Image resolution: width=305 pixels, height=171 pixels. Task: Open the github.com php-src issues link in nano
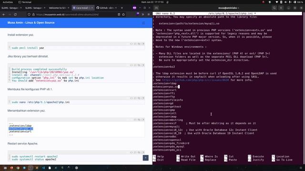[195, 80]
